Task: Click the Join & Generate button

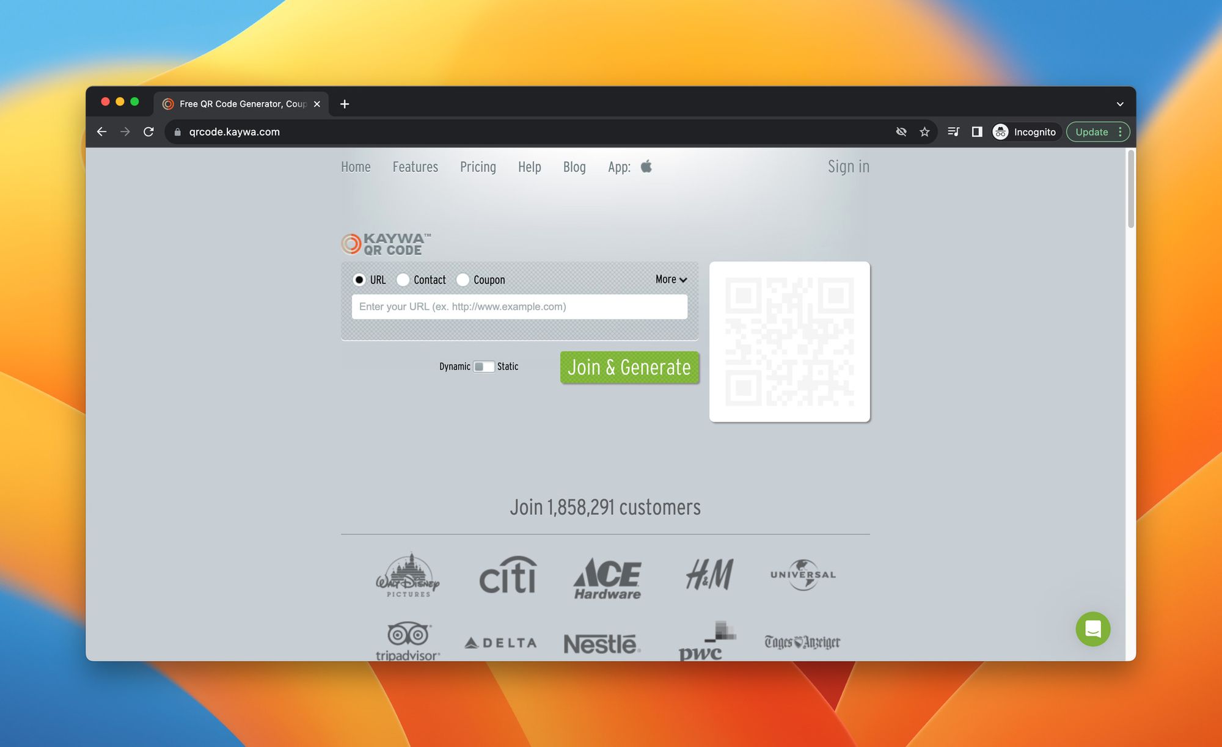Action: click(629, 366)
